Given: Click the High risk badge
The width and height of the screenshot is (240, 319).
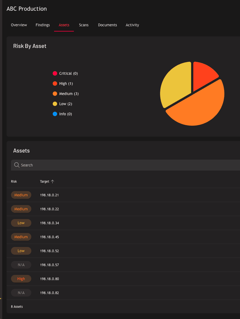Looking at the screenshot, I should [21, 279].
